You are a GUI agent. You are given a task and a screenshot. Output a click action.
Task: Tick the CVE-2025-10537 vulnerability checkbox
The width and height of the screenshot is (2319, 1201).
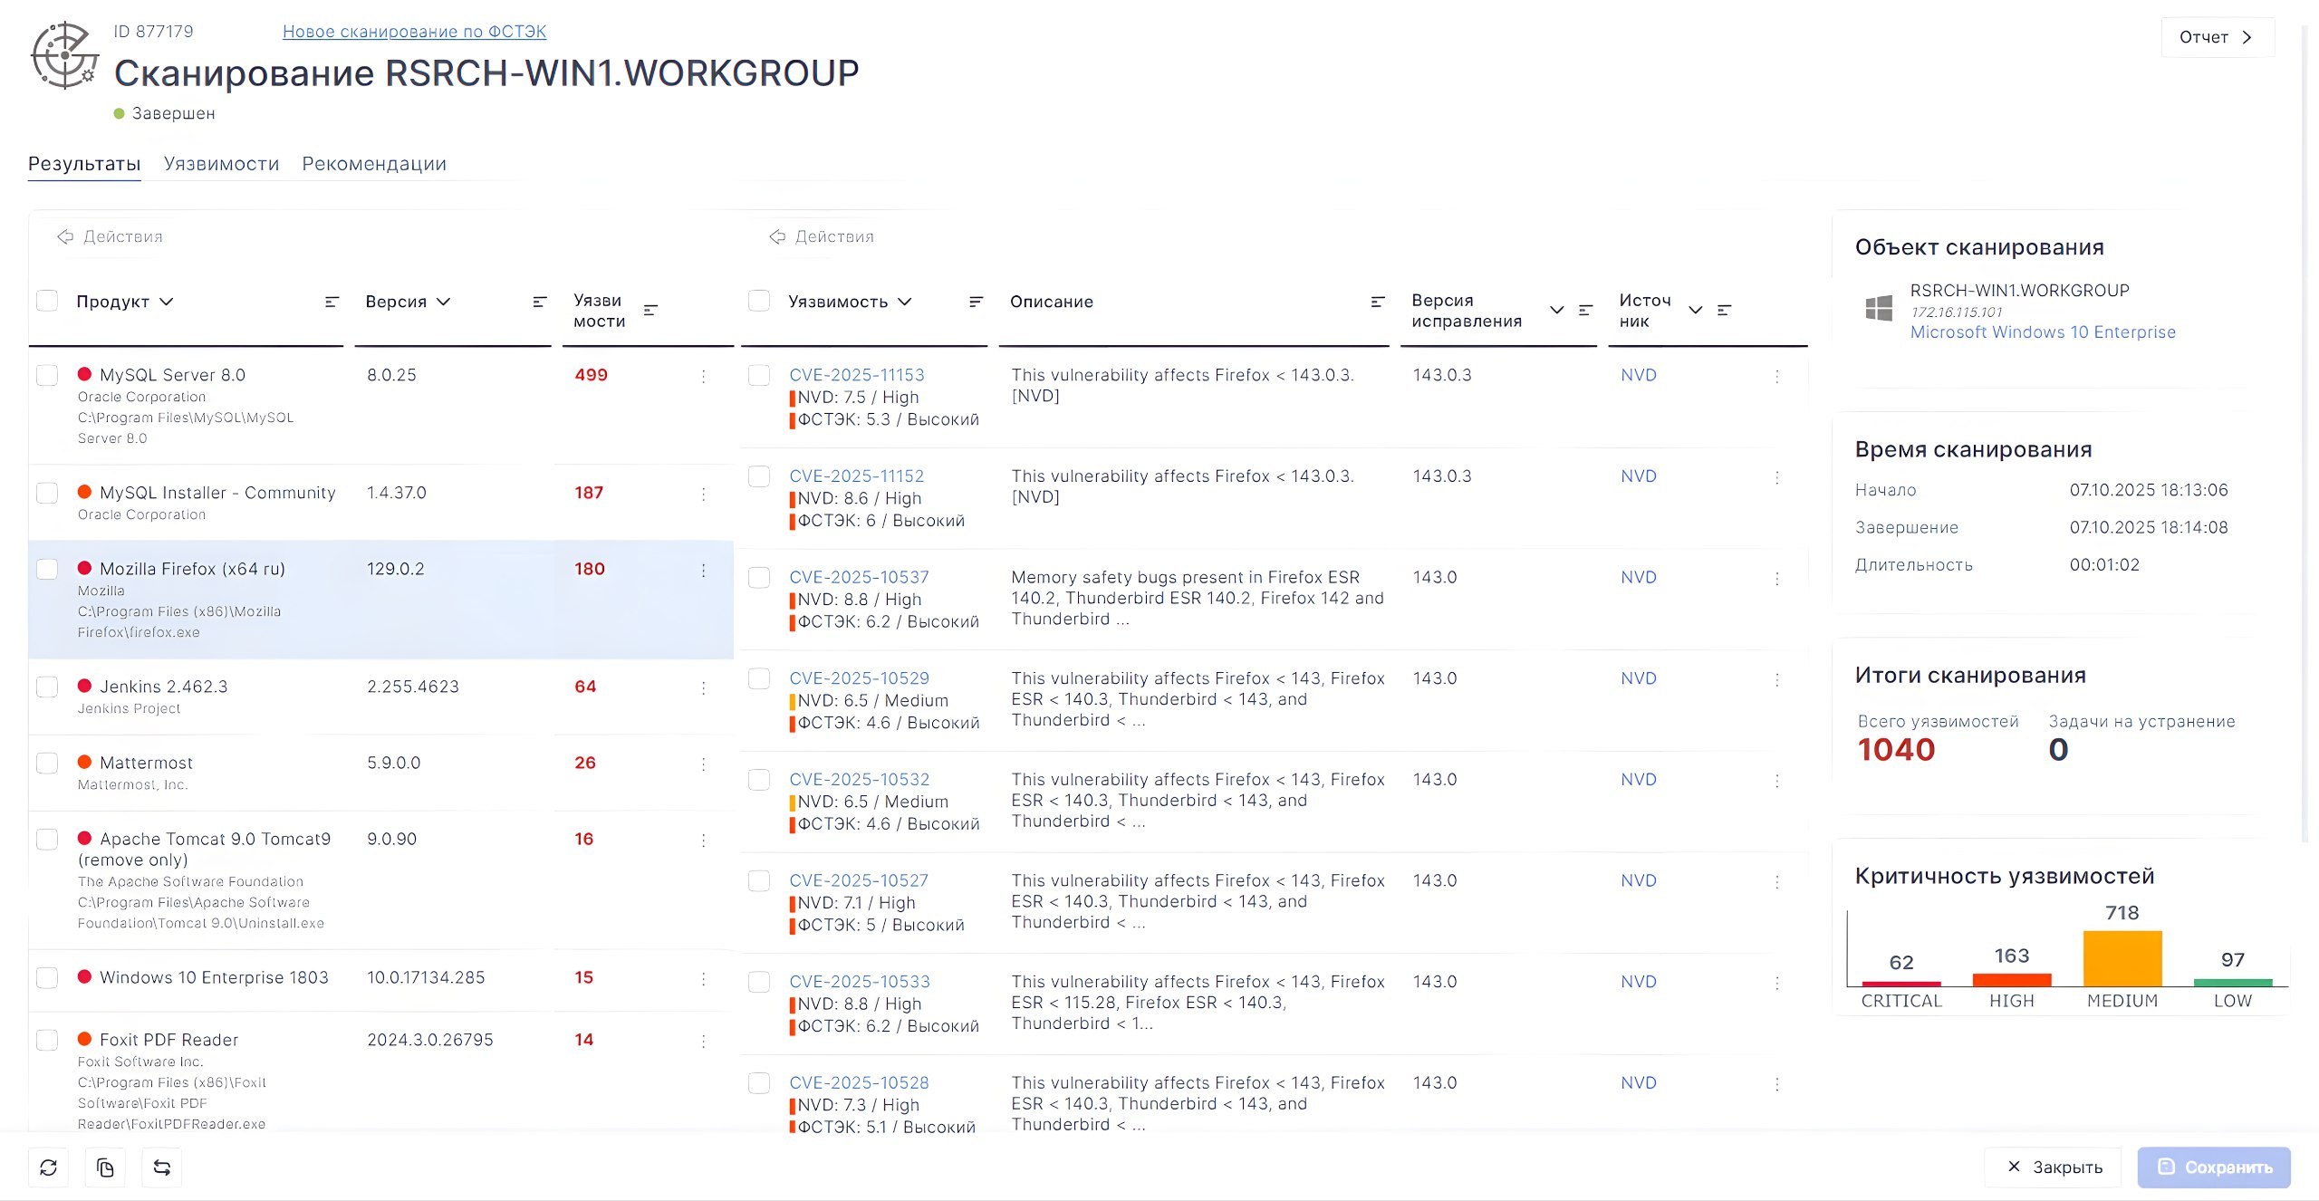pyautogui.click(x=759, y=577)
